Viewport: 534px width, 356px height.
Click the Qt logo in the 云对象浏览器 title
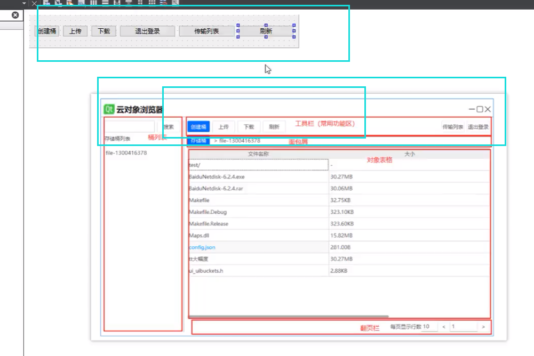click(109, 109)
